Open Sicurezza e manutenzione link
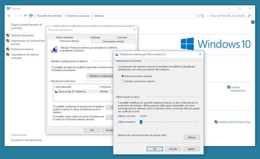Screen dimensions: 260x159 [x=26, y=140]
